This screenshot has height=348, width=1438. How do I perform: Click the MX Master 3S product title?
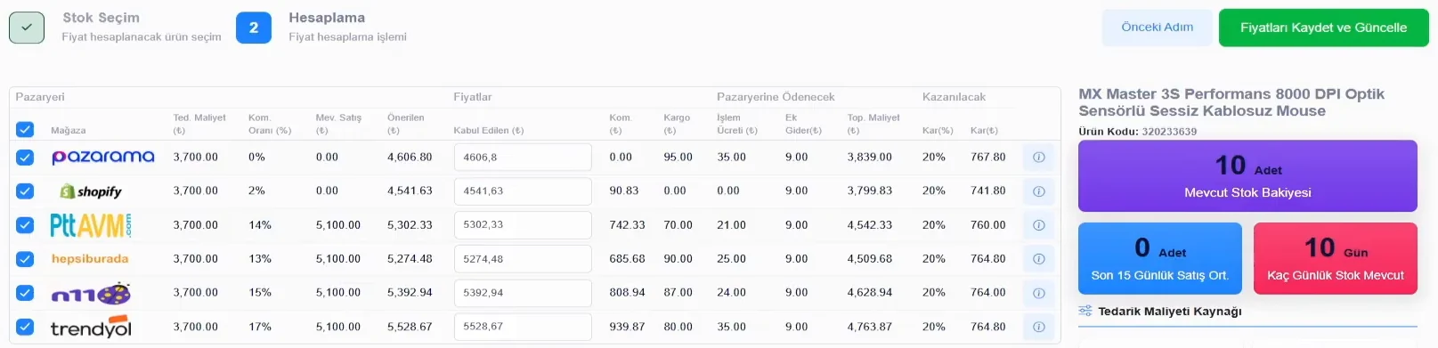click(1231, 102)
